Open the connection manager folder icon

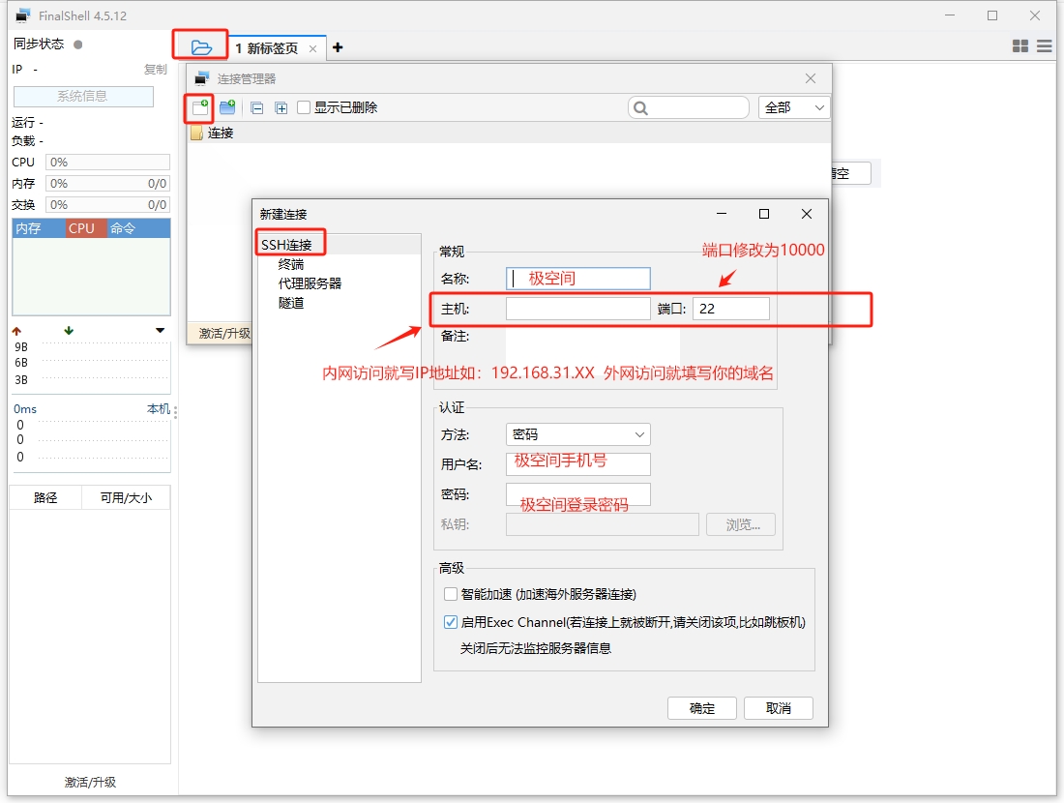(x=200, y=47)
